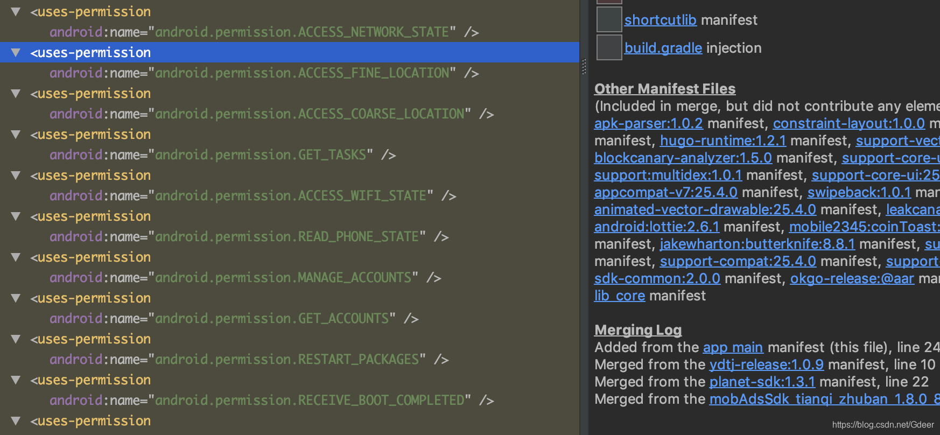Open the lib_core manifest link
The image size is (940, 435).
tap(620, 296)
